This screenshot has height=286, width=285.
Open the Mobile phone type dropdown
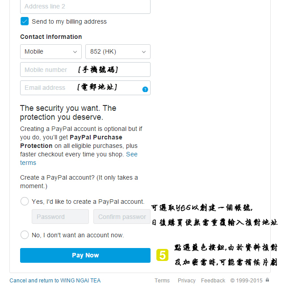51,52
